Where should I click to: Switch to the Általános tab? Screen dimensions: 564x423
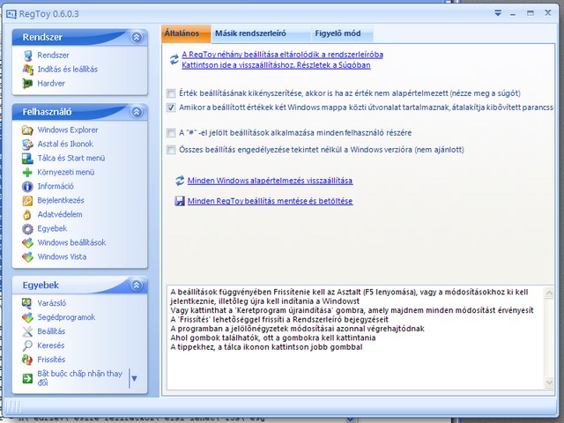pyautogui.click(x=186, y=33)
